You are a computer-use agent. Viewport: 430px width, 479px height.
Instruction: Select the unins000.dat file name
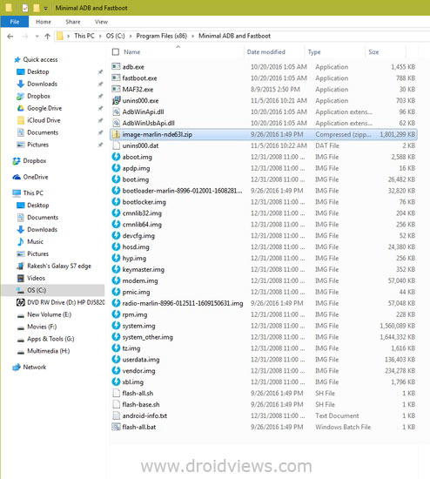click(140, 145)
